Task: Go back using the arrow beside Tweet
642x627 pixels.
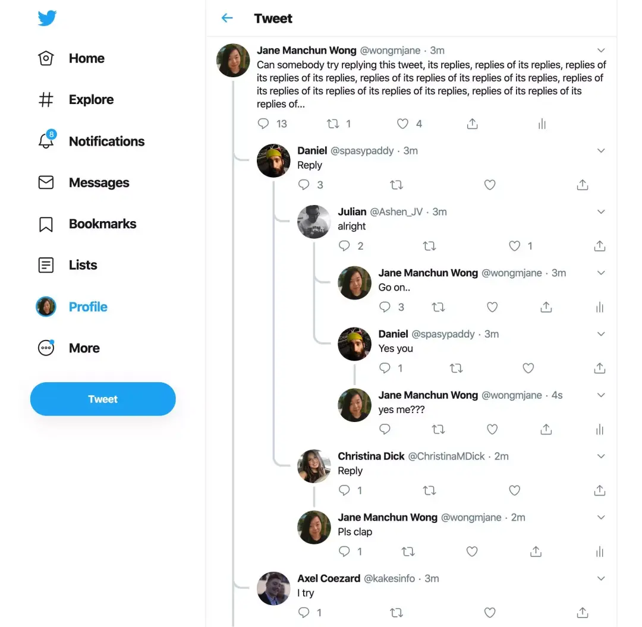Action: click(227, 18)
